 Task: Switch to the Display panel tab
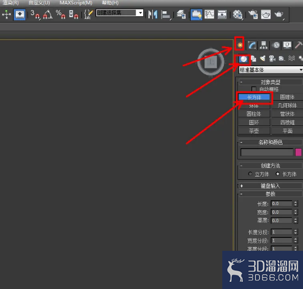point(287,45)
